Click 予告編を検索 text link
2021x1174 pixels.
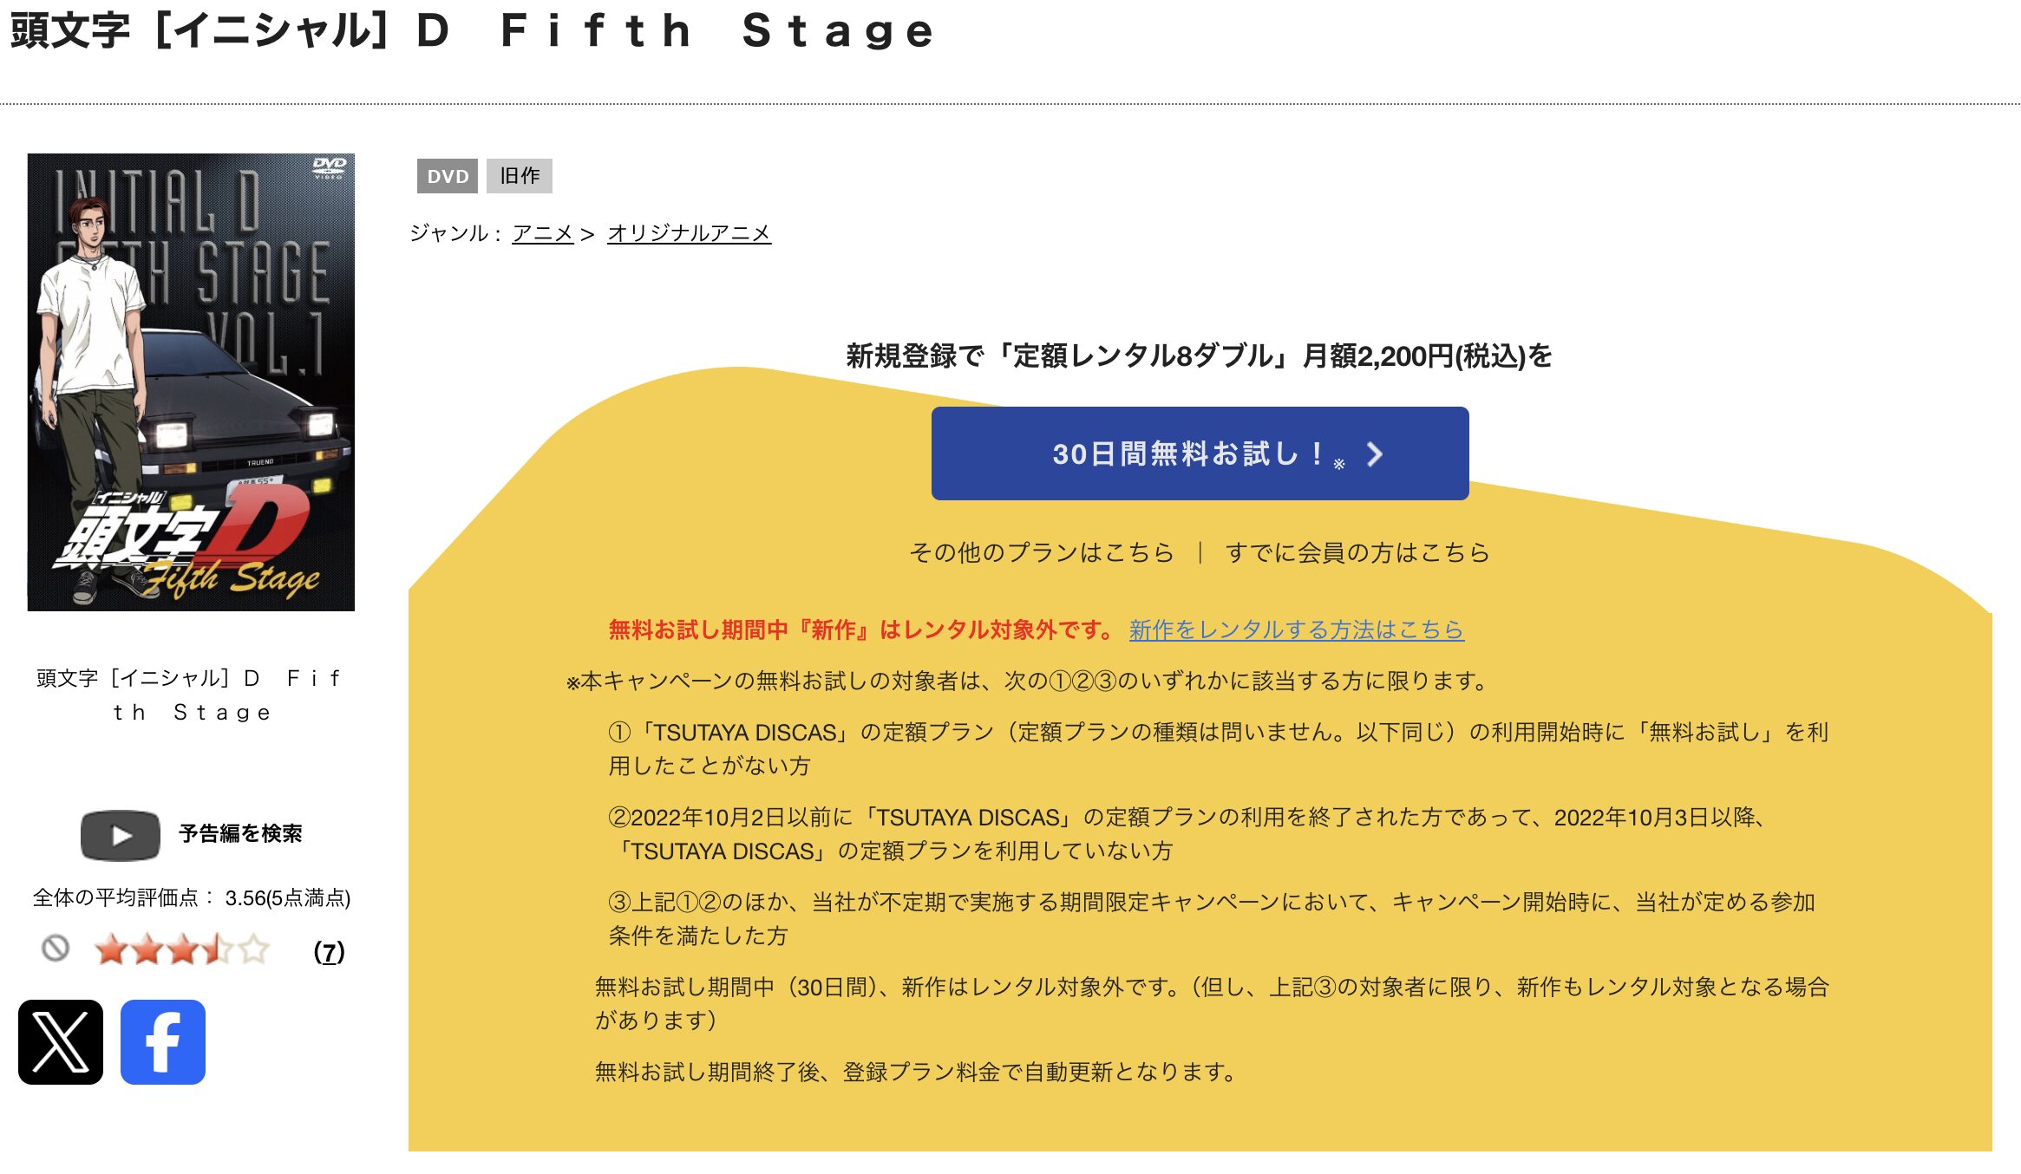point(240,834)
